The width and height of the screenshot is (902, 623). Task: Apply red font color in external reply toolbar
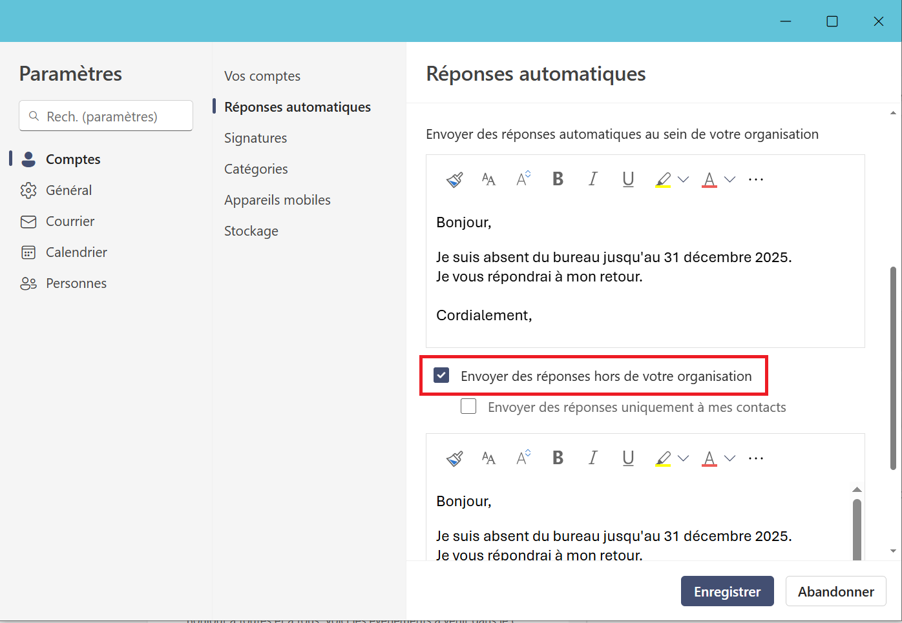tap(709, 458)
